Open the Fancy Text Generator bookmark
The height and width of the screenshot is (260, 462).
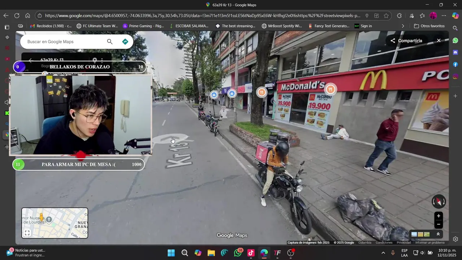329,26
